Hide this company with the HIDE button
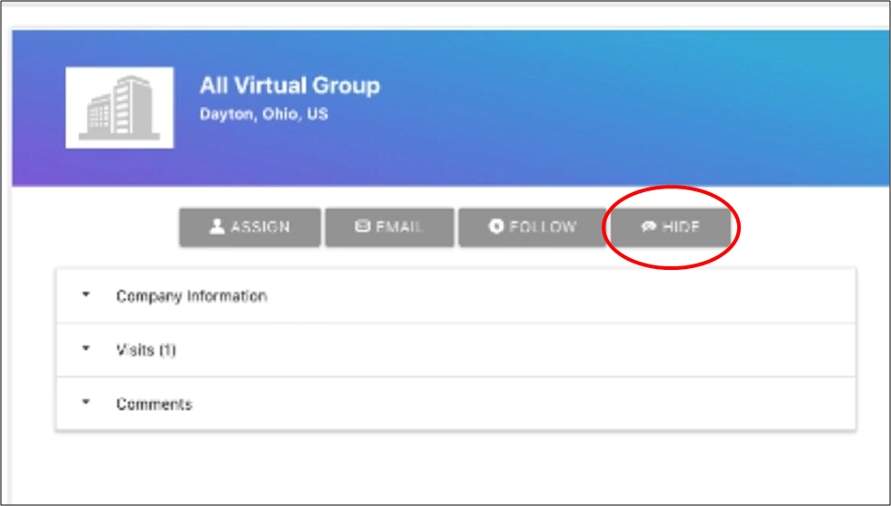The image size is (891, 506). click(670, 227)
